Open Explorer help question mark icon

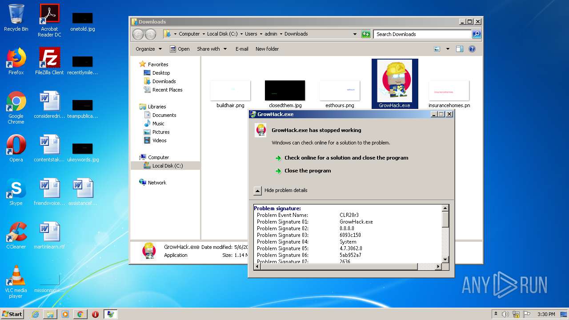[x=473, y=49]
